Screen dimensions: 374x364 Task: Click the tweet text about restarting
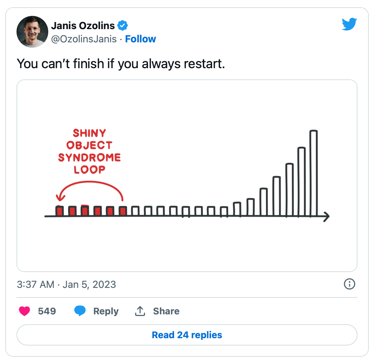121,64
